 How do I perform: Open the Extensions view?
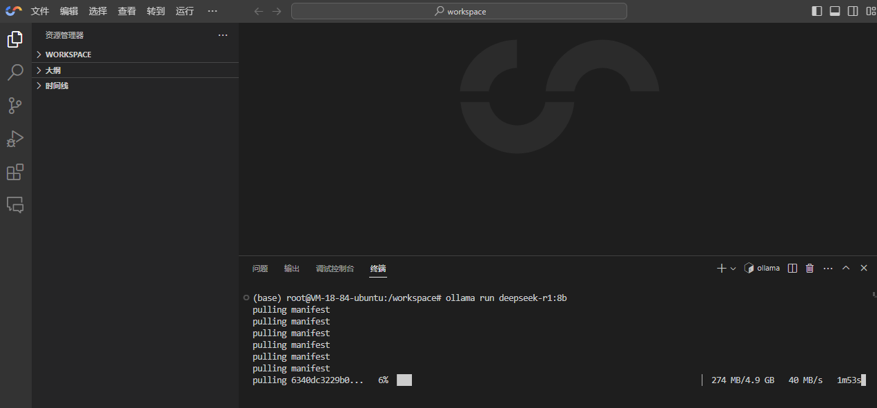click(x=15, y=172)
